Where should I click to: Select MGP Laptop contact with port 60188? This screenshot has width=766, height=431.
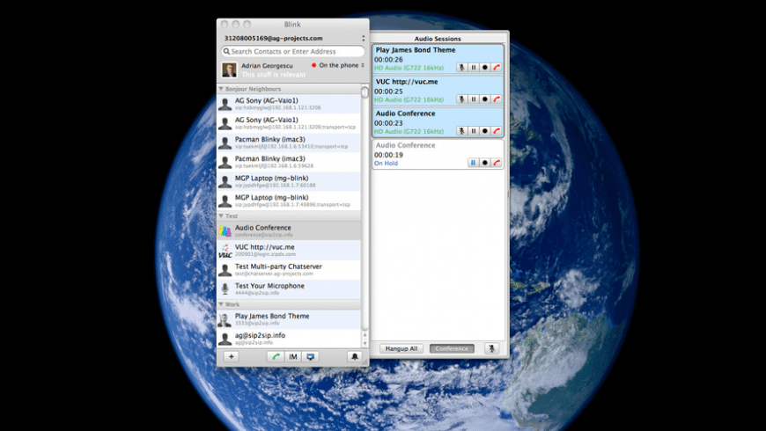point(289,181)
